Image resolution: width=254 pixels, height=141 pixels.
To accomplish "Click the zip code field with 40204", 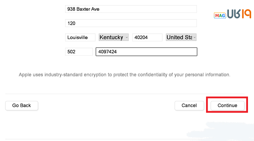I will [x=147, y=37].
